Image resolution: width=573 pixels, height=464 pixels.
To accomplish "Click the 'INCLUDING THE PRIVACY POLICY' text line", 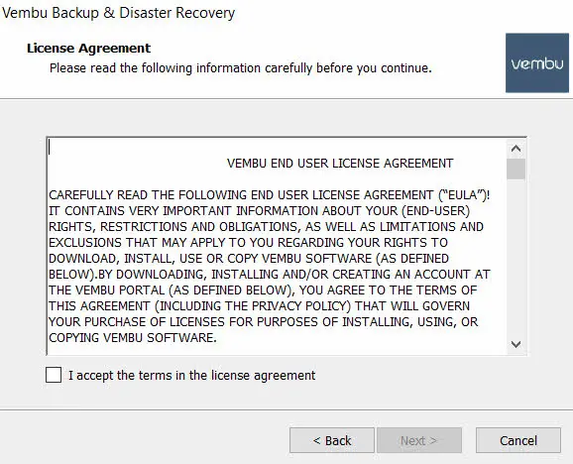I will [259, 305].
